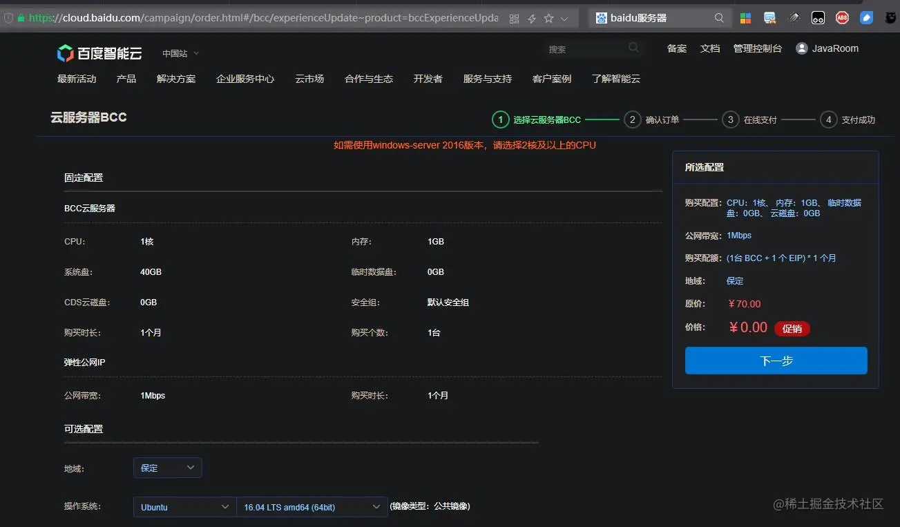The image size is (900, 527).
Task: Click the browser search magnifier icon
Action: pyautogui.click(x=719, y=18)
